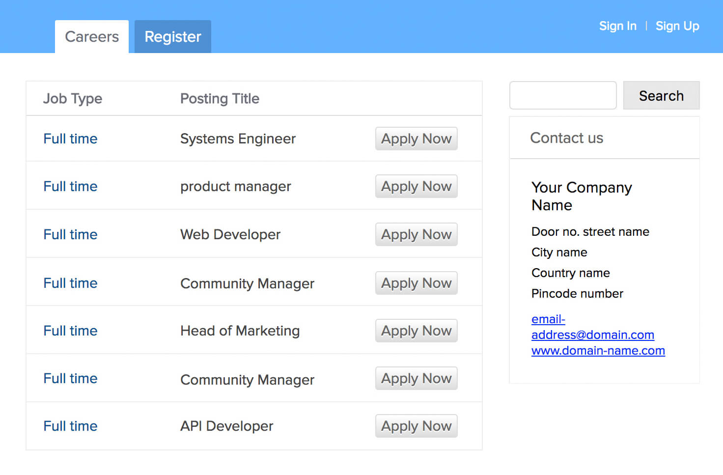
Task: Open the email-address@domain.com link
Action: (x=592, y=335)
